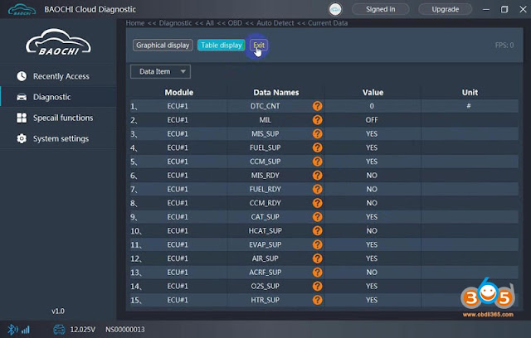Click the Bluetooth status icon
Screen dimensions: 531x338
point(12,330)
